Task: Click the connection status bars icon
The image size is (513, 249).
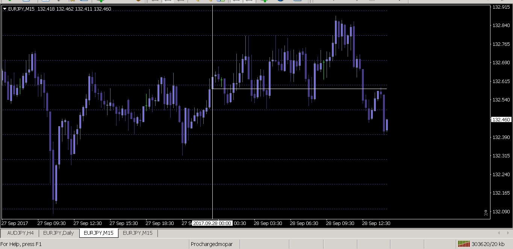Action: click(x=464, y=244)
